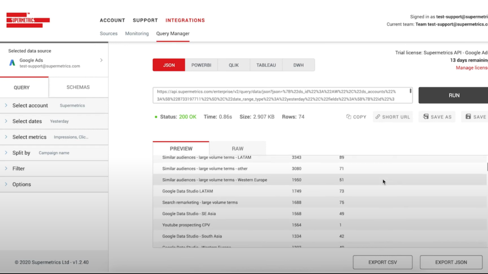The height and width of the screenshot is (274, 488).
Task: Switch to the PREVIEW data tab
Action: (181, 148)
